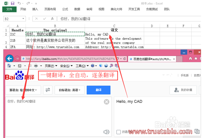Click the OneNote linked notes icon
The width and height of the screenshot is (202, 138).
tap(116, 66)
